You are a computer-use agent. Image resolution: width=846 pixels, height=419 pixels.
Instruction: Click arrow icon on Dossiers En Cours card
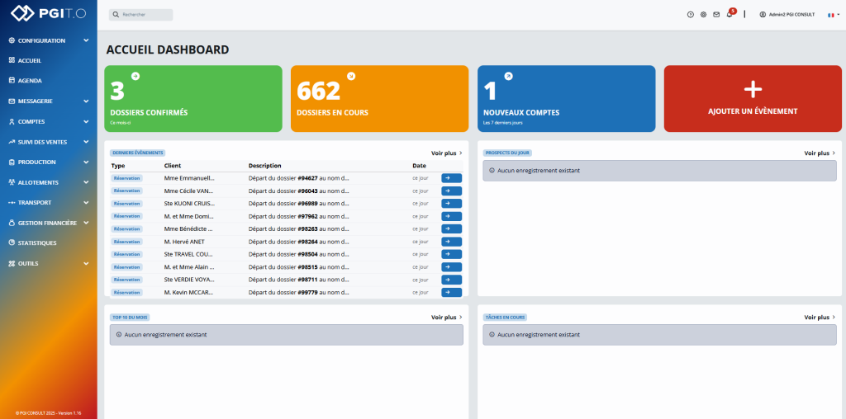click(351, 76)
